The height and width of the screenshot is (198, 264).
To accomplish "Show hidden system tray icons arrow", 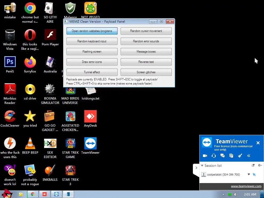I will (x=223, y=194).
